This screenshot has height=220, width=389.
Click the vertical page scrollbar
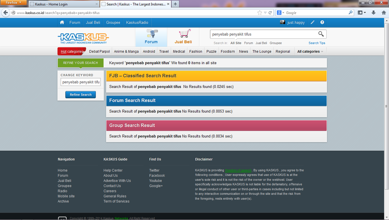(387, 107)
